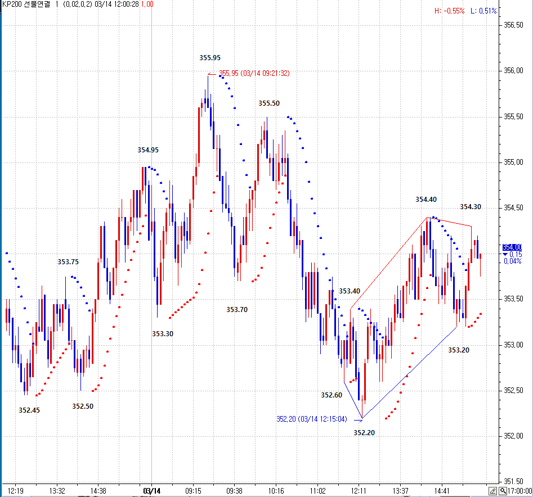
Task: Select the current price 354.00 tag
Action: point(512,247)
